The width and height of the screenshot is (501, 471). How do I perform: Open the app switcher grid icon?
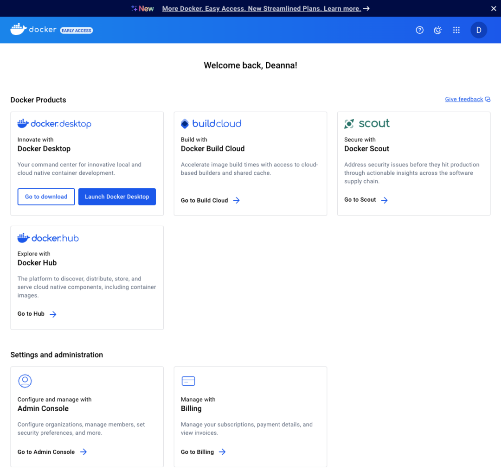pos(456,30)
